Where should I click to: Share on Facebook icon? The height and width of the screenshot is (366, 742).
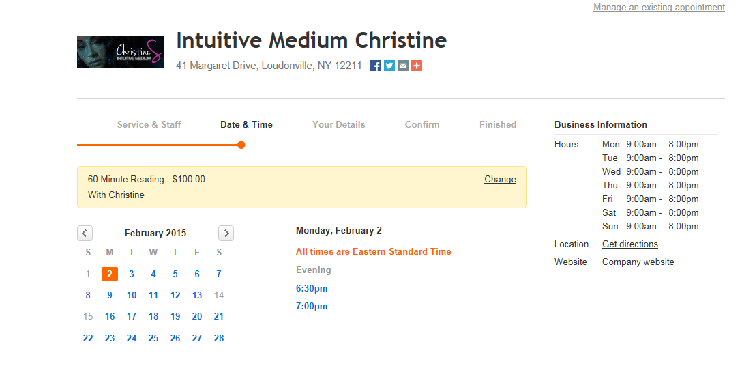click(x=376, y=66)
